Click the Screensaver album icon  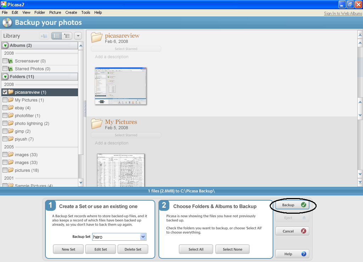click(10, 61)
